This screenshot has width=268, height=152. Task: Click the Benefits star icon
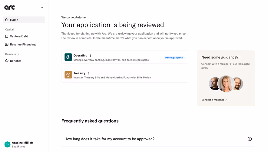click(x=7, y=61)
